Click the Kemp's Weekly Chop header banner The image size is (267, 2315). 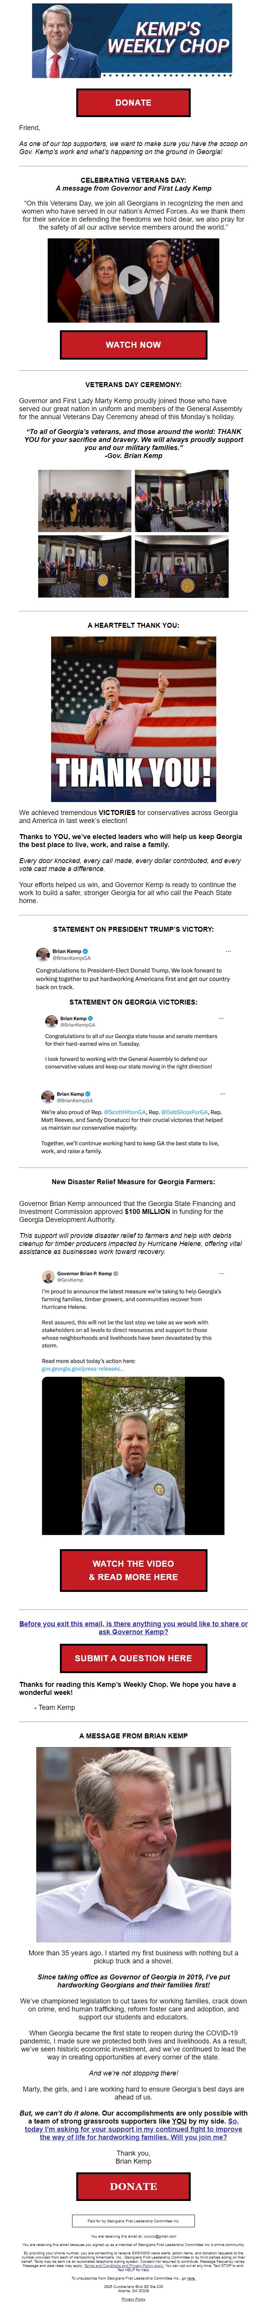click(133, 40)
